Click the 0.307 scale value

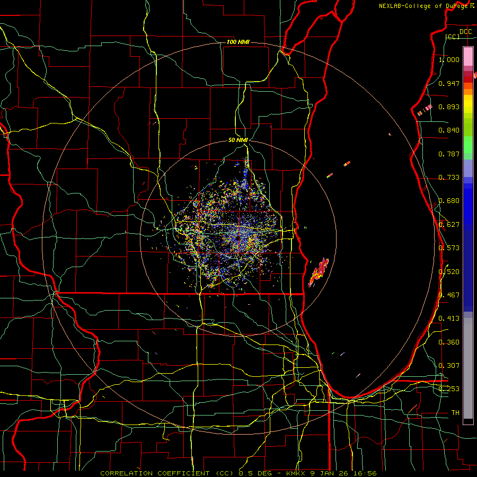[x=449, y=366]
